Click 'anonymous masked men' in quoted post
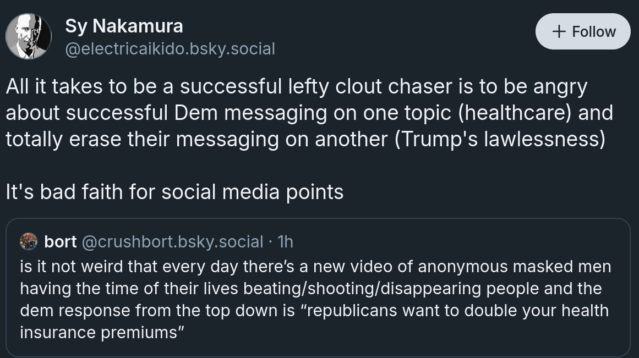639x358 pixels. [x=514, y=267]
